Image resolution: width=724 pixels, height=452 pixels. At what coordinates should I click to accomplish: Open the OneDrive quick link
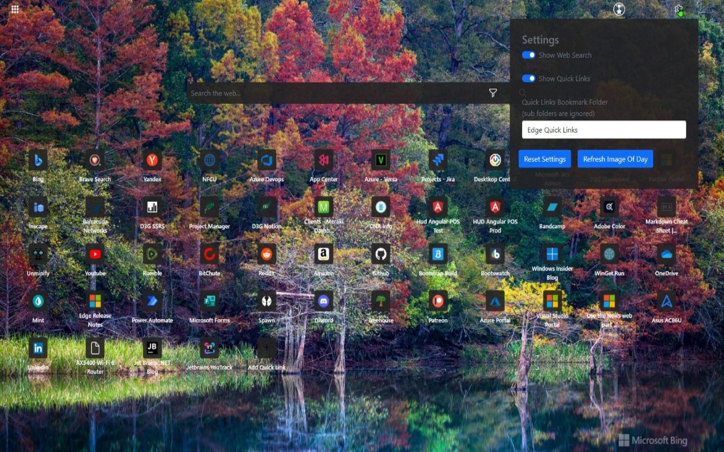[x=666, y=254]
